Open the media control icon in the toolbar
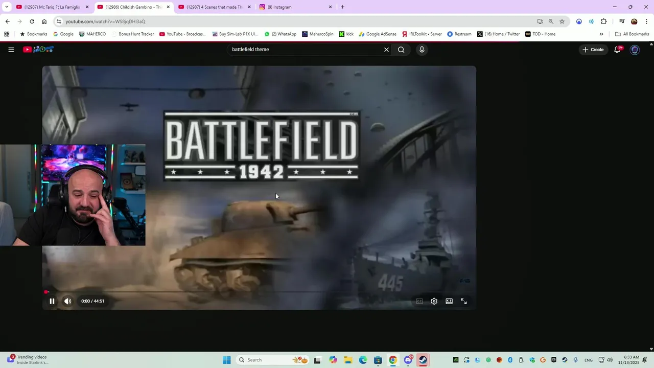The image size is (654, 368). coord(622,21)
